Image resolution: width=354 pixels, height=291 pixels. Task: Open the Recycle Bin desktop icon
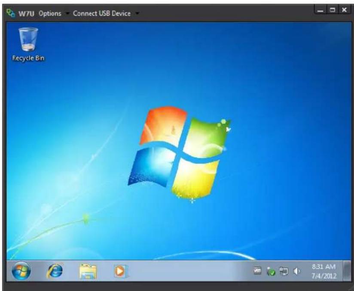point(28,44)
